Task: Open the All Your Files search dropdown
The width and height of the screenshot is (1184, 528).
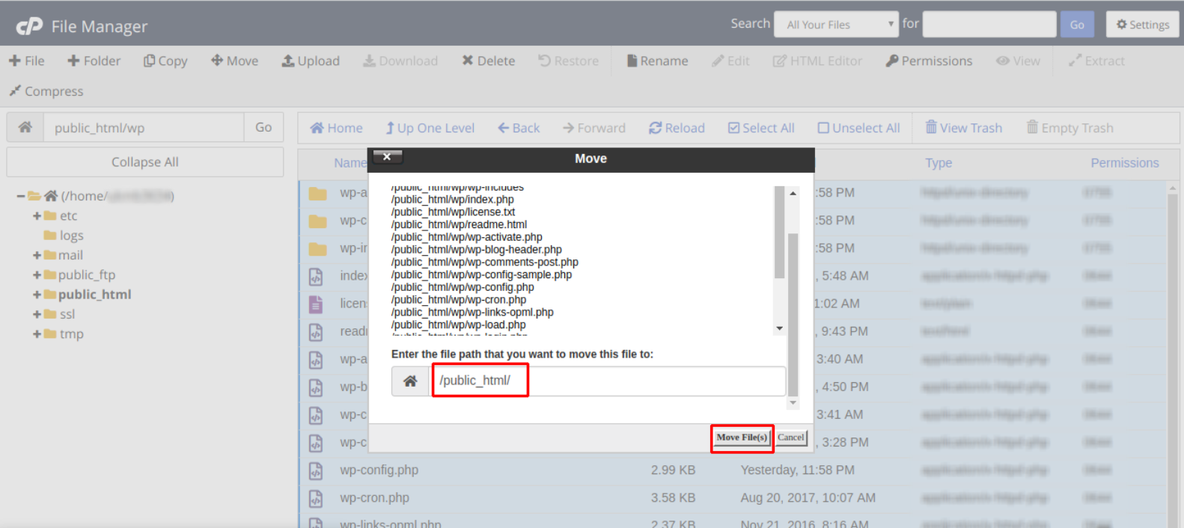Action: click(x=836, y=25)
